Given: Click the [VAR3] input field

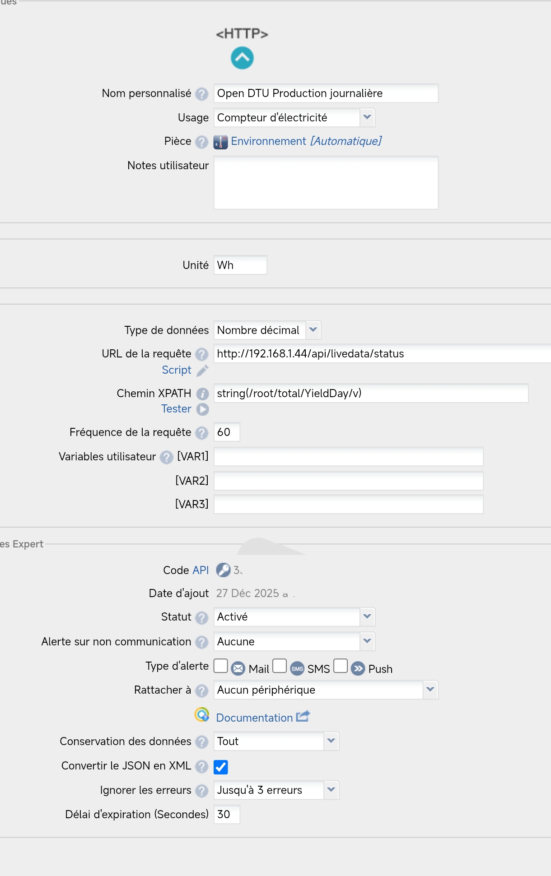Looking at the screenshot, I should [349, 505].
